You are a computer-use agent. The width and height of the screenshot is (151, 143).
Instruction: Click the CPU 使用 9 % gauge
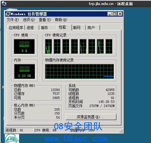click(24, 46)
